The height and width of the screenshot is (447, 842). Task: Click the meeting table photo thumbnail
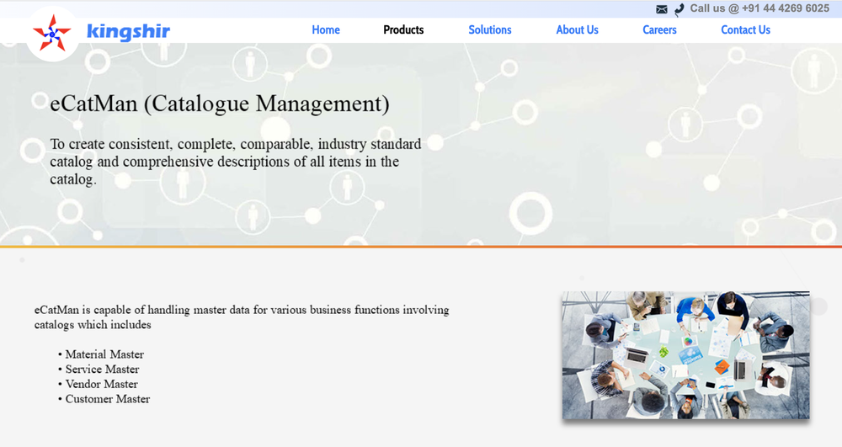coord(685,355)
